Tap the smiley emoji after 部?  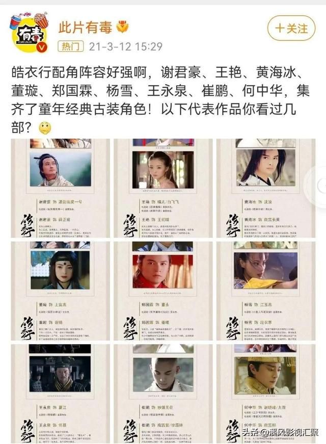tap(45, 128)
